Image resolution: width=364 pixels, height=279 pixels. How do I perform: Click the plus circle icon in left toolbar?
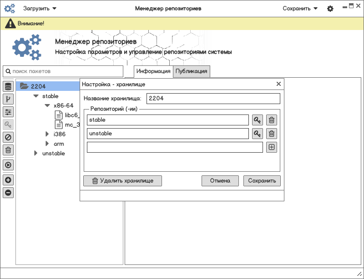(8, 180)
